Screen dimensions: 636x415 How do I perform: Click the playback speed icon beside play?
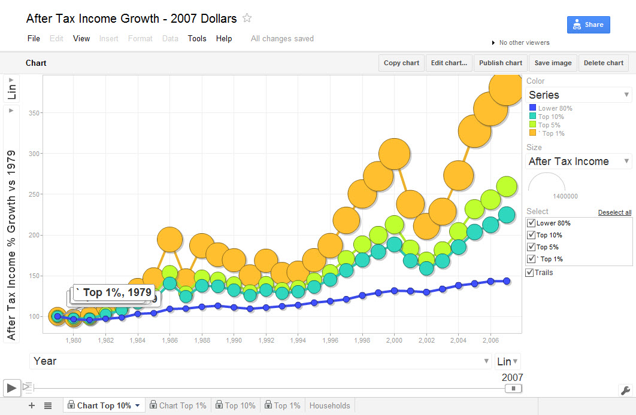[26, 387]
